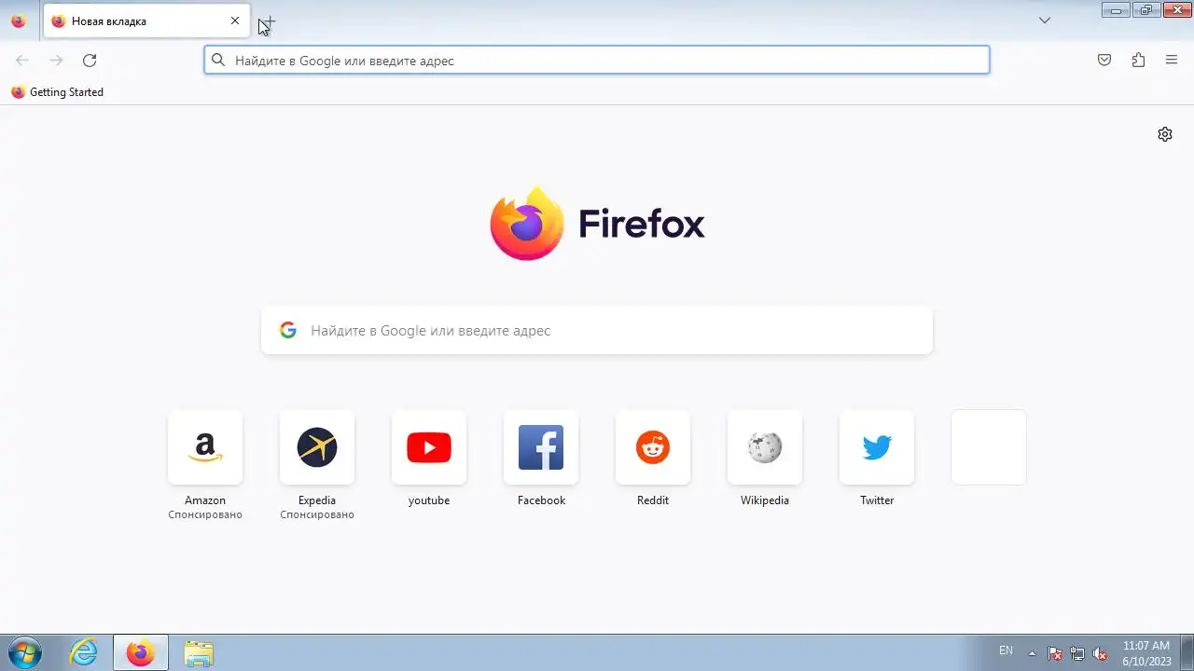Viewport: 1194px width, 671px height.
Task: Open Save to Pocket button
Action: [1104, 61]
